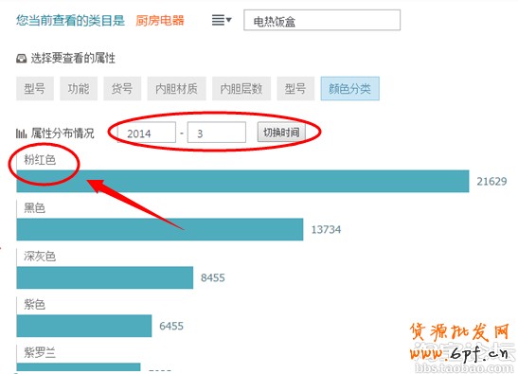This screenshot has width=518, height=374.
Task: Select the first 型号 attribute tab
Action: pos(35,89)
